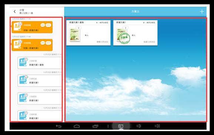Open the Android recent apps icon
Viewport: 214px width, 135px height.
click(96, 126)
